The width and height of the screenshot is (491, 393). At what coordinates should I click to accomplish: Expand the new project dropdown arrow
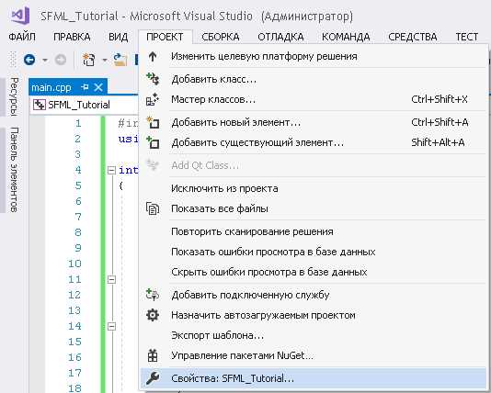(105, 60)
